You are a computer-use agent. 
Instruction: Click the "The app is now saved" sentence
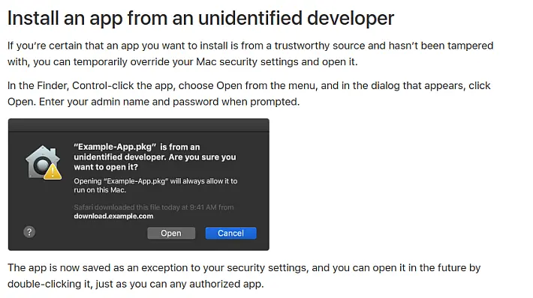pyautogui.click(x=244, y=276)
